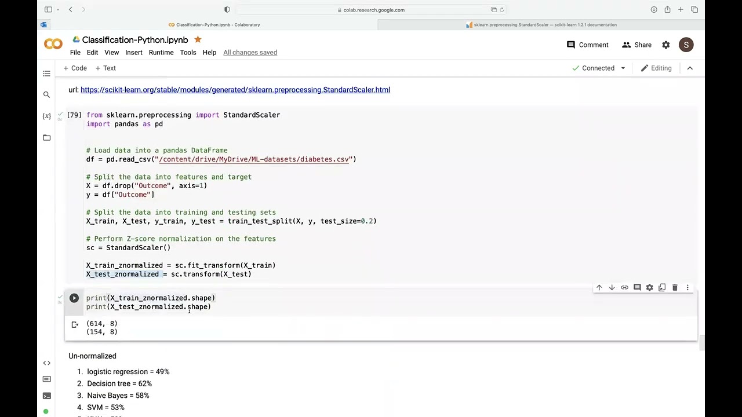Add a comment to the selected cell
The image size is (742, 417).
[x=637, y=288]
